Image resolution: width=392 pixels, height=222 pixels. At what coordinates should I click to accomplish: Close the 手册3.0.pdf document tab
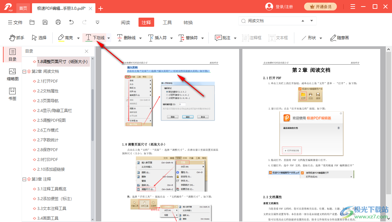click(x=90, y=8)
